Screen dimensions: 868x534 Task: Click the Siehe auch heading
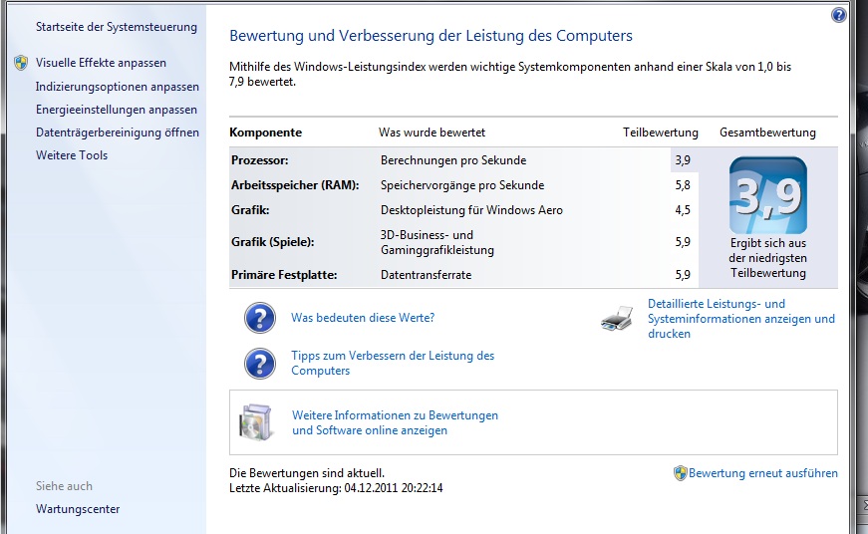click(x=64, y=486)
